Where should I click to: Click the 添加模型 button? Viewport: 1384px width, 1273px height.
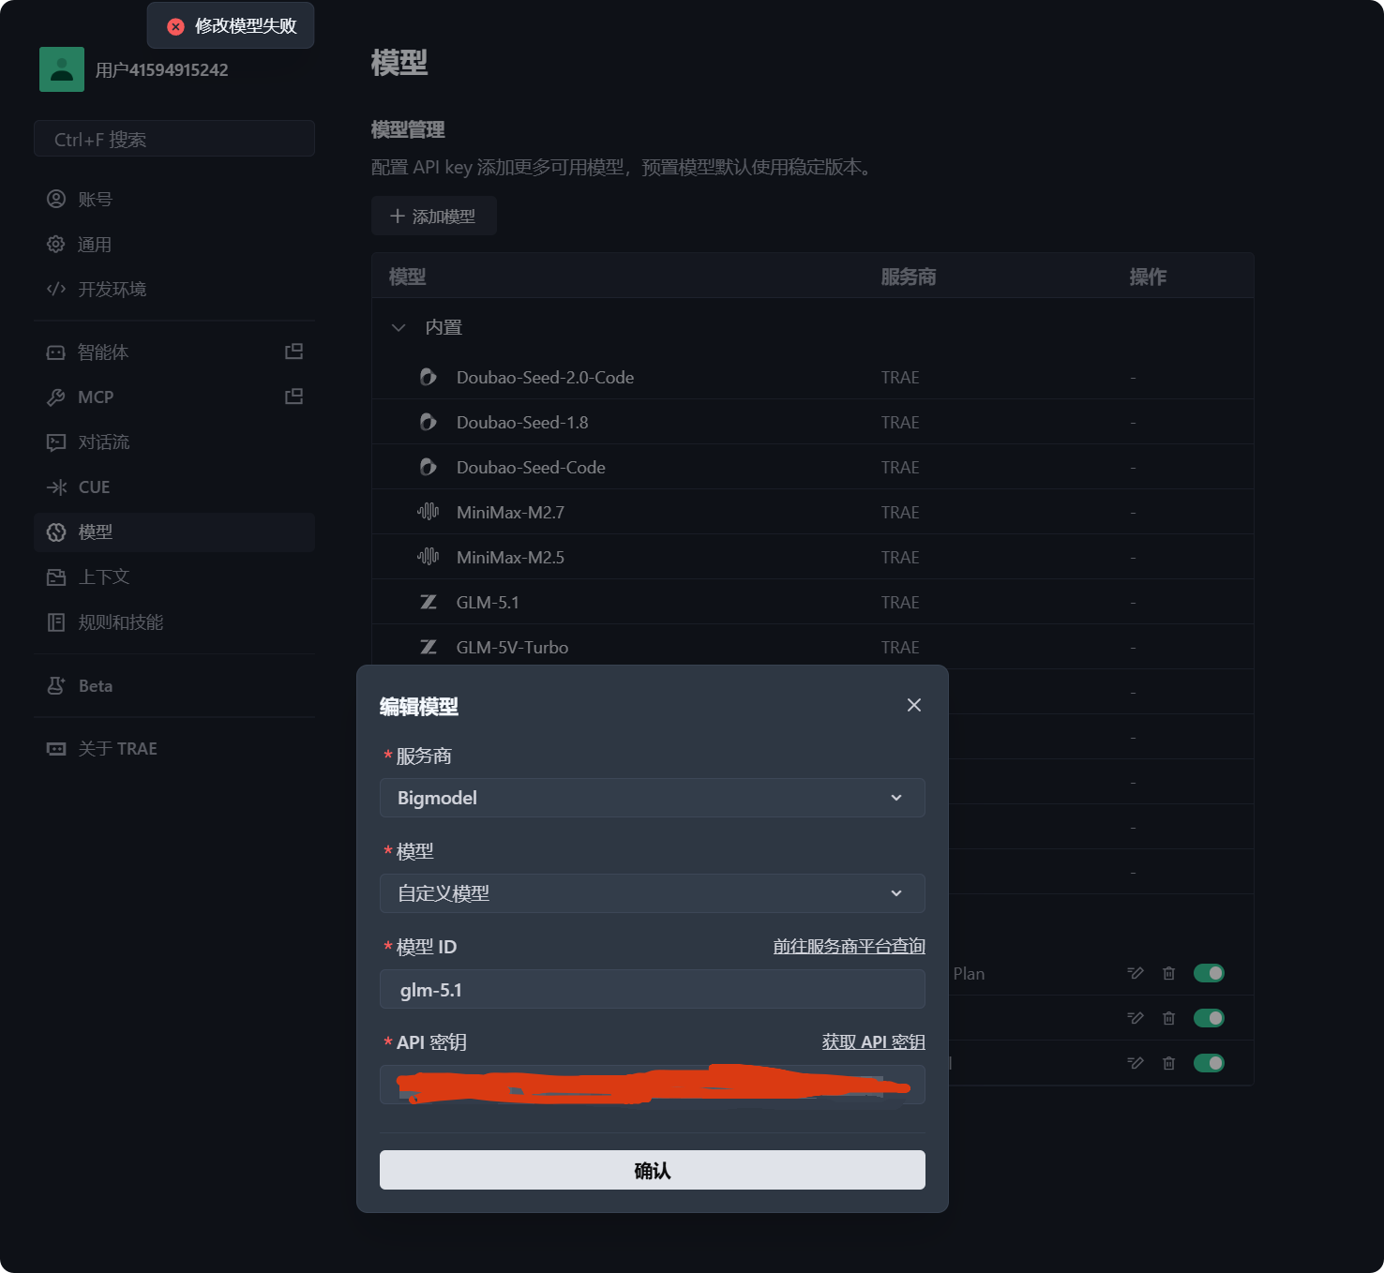[x=433, y=217]
